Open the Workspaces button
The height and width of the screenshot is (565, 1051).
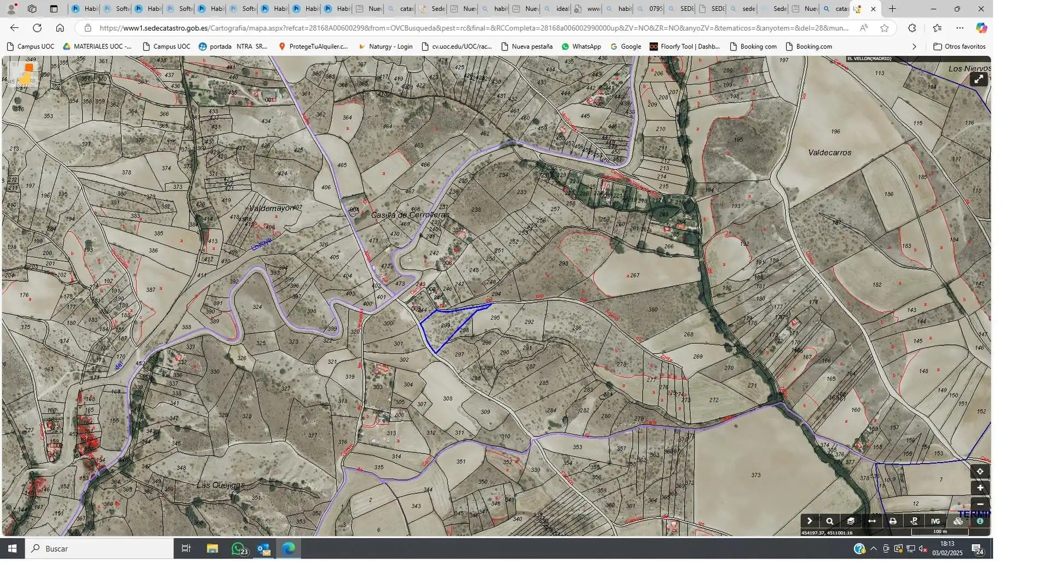[x=32, y=9]
